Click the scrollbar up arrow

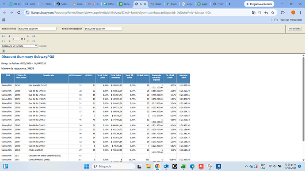tap(303, 56)
